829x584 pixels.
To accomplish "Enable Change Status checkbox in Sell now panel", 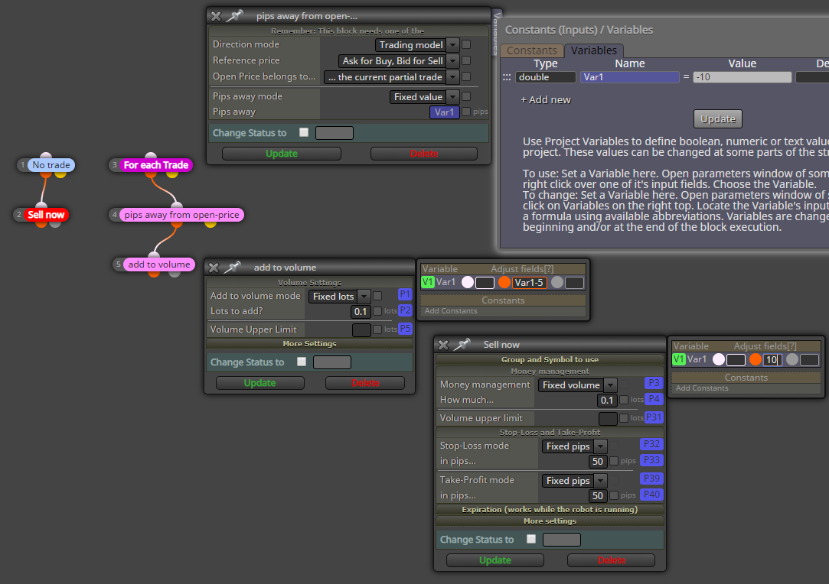I will pos(531,539).
